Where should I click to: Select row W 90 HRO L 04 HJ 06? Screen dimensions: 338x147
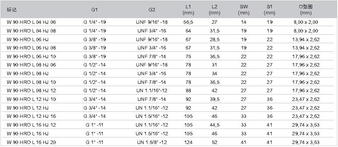(x=169, y=22)
